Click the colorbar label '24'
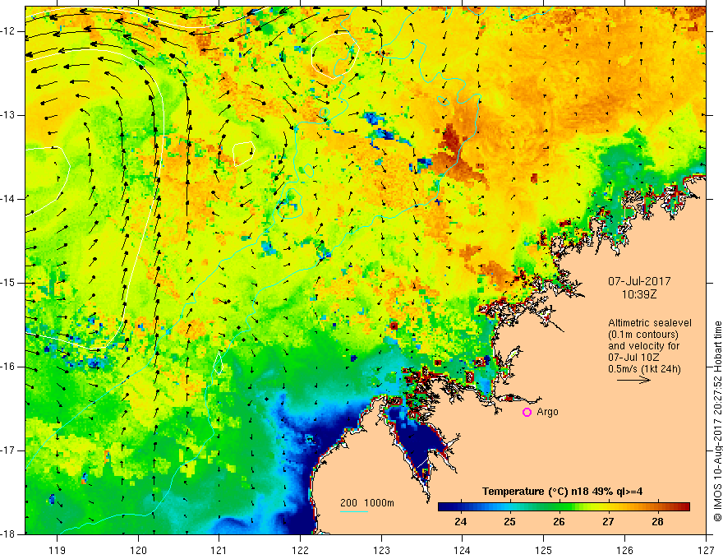The width and height of the screenshot is (723, 559). click(460, 522)
